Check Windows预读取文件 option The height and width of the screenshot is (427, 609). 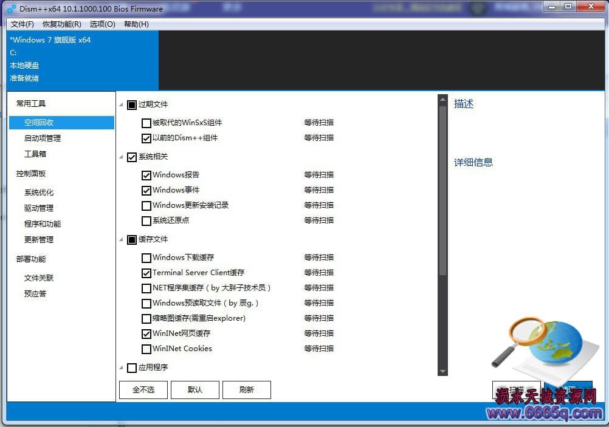(x=146, y=304)
